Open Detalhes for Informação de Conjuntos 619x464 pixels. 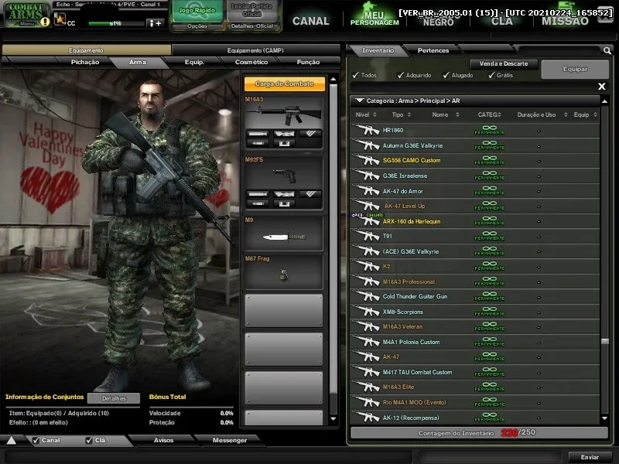[x=114, y=398]
